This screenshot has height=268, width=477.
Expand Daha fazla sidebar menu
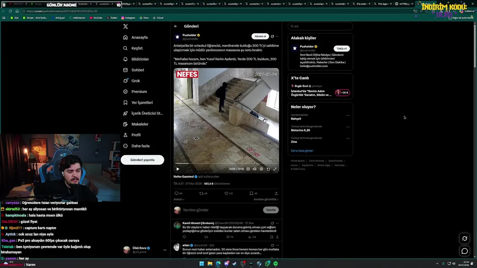(x=136, y=146)
